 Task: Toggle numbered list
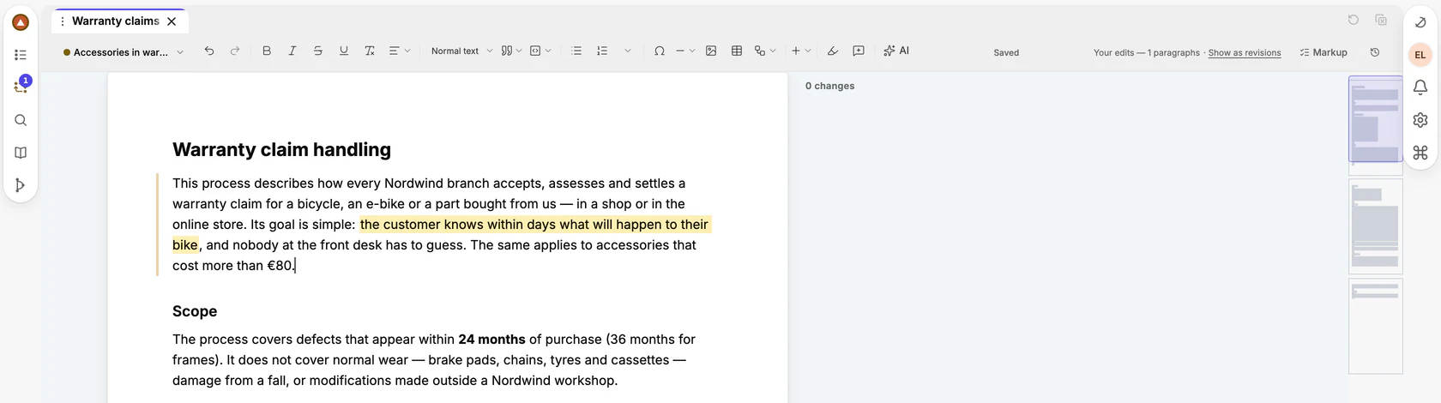coord(602,51)
